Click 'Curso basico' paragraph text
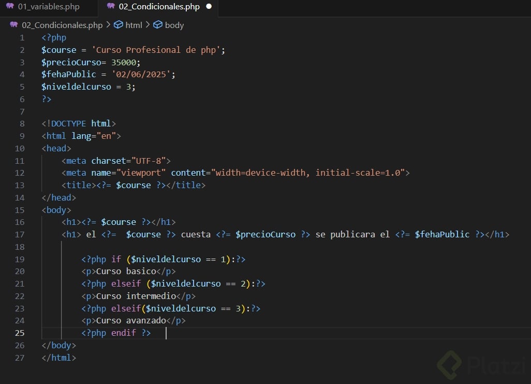 point(126,272)
